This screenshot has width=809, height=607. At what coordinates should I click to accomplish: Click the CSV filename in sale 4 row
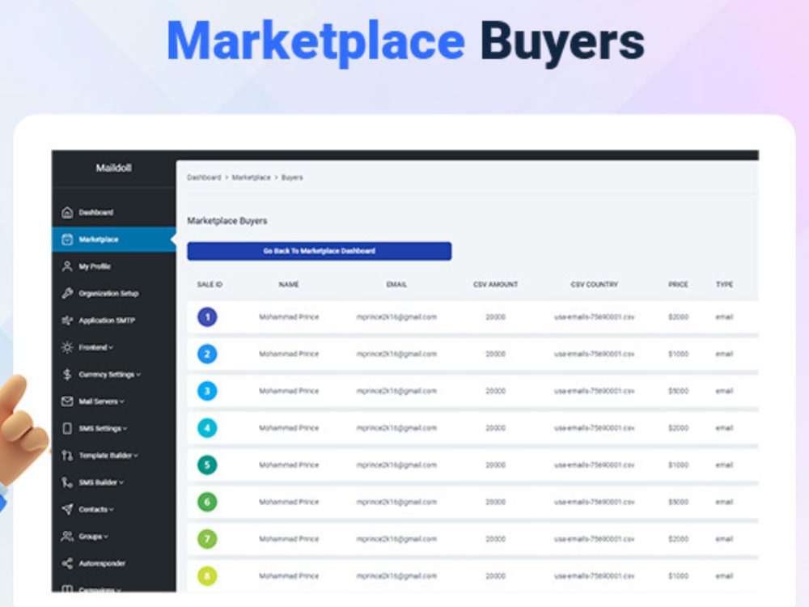(595, 428)
